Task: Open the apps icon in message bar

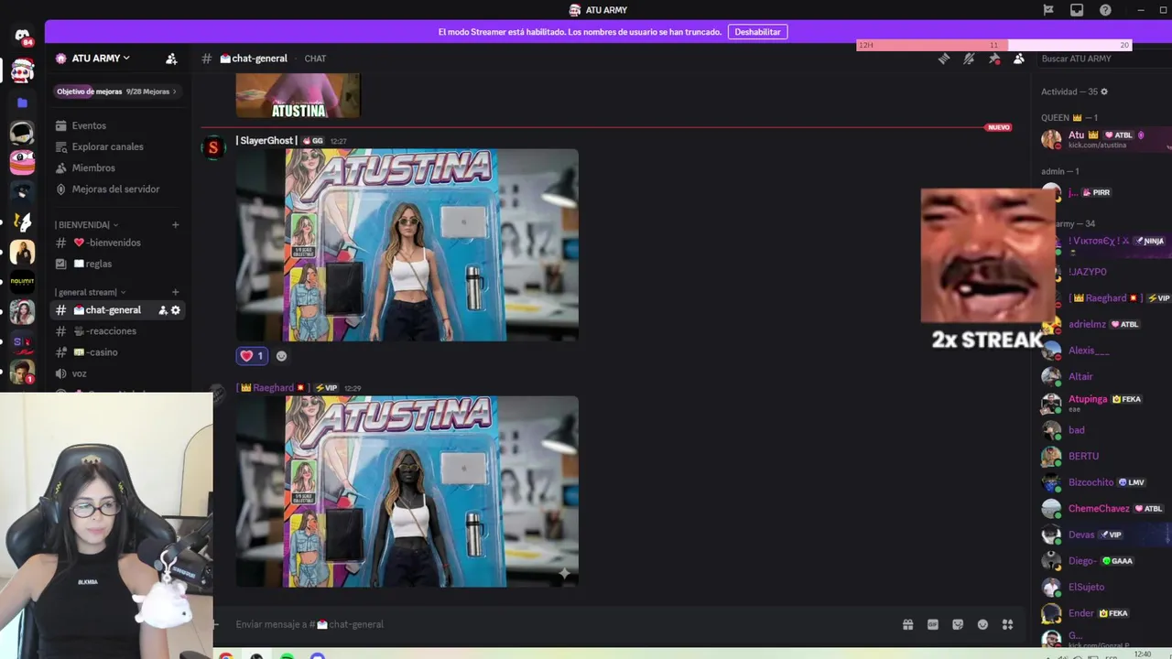Action: click(1007, 624)
